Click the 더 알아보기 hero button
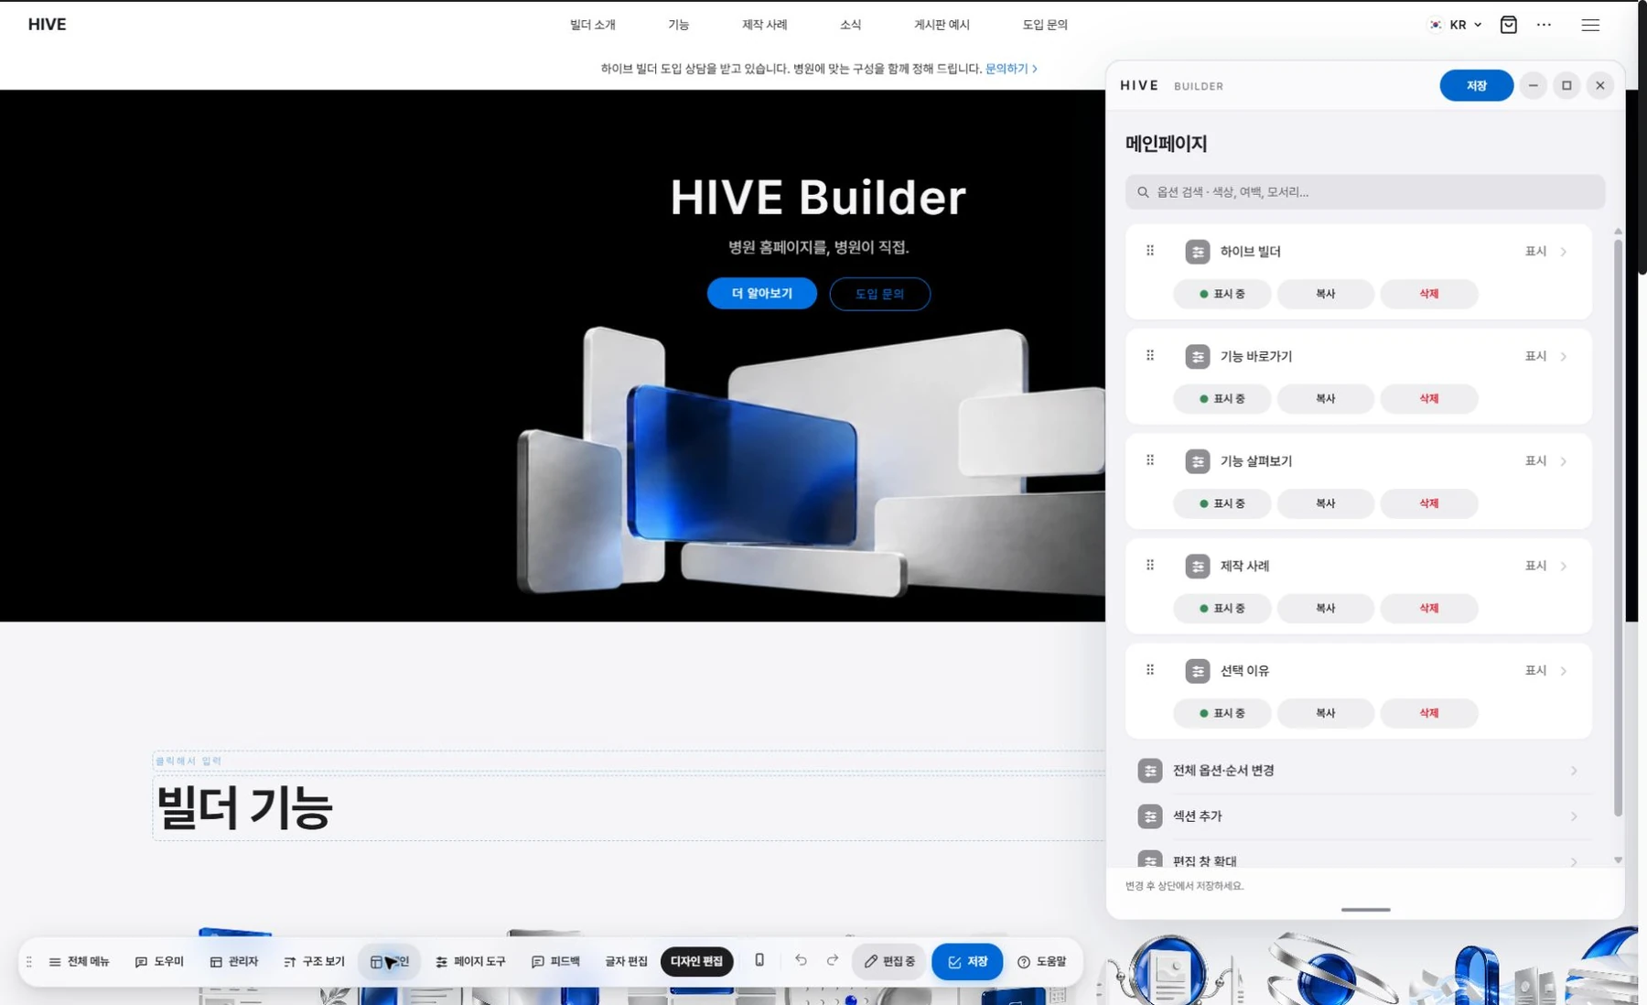This screenshot has width=1647, height=1005. click(x=761, y=293)
